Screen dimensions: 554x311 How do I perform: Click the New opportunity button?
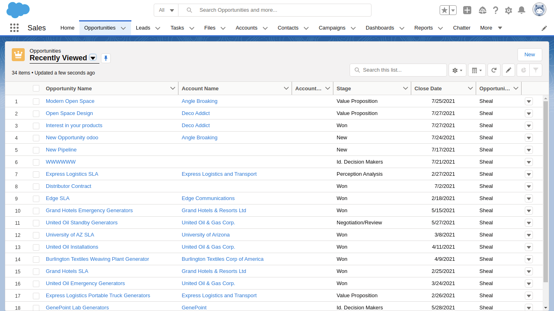(x=530, y=55)
